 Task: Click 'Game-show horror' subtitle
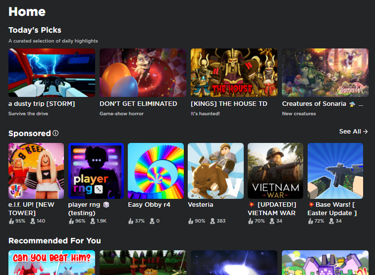point(121,114)
